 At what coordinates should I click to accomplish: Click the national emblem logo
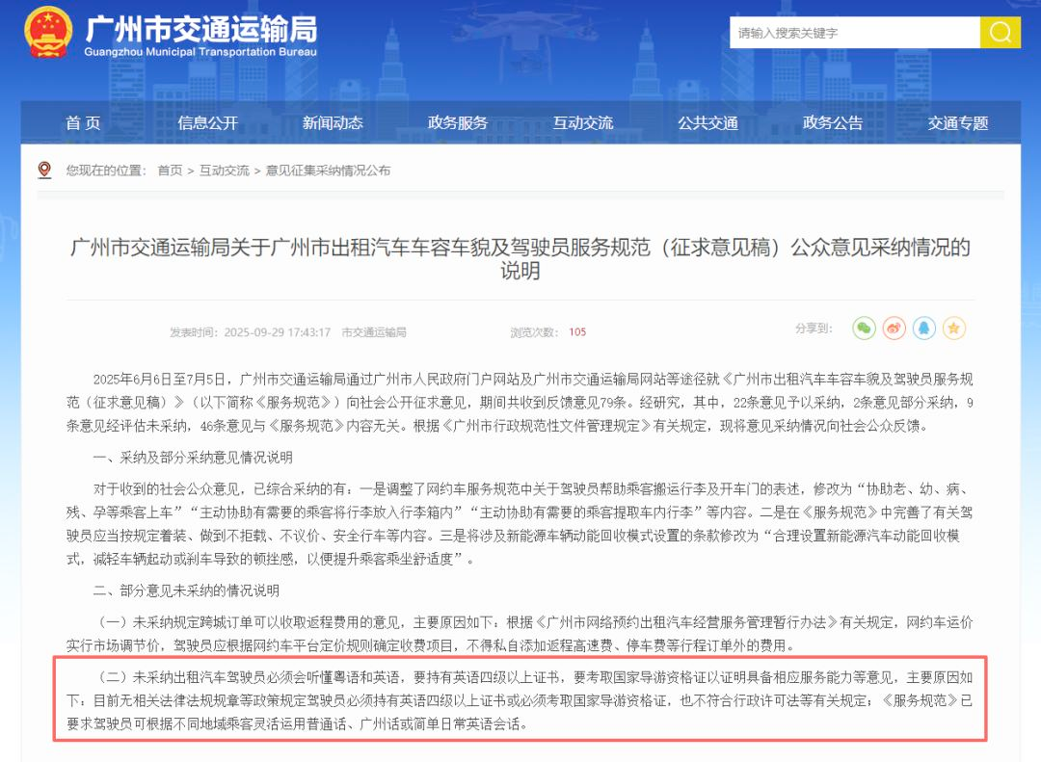click(x=48, y=34)
